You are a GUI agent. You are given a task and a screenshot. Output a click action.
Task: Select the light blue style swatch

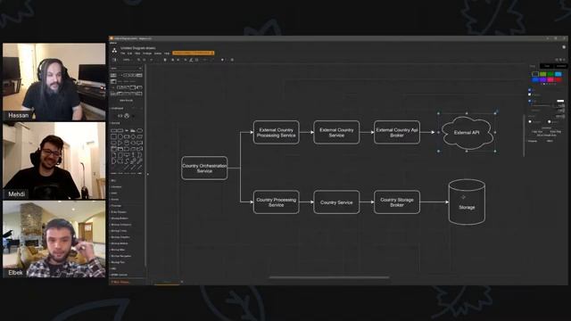[559, 74]
